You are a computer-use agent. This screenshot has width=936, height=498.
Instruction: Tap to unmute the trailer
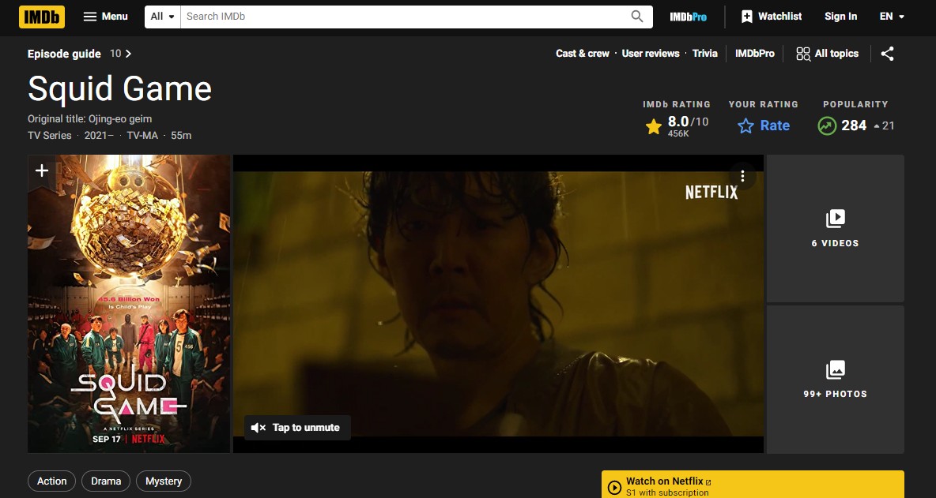coord(297,428)
